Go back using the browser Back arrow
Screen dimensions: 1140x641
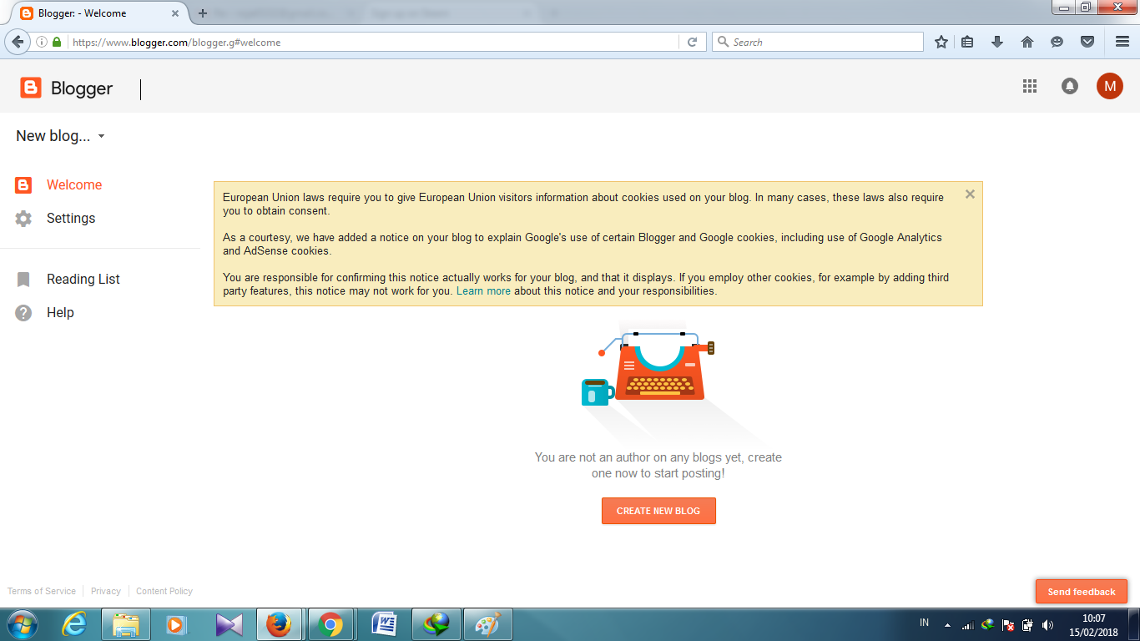click(x=18, y=42)
